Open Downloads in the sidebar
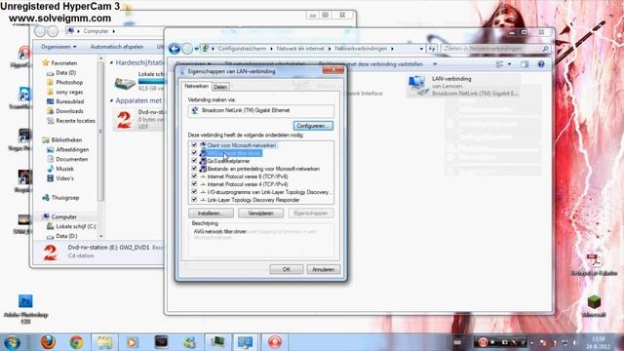 pos(69,111)
